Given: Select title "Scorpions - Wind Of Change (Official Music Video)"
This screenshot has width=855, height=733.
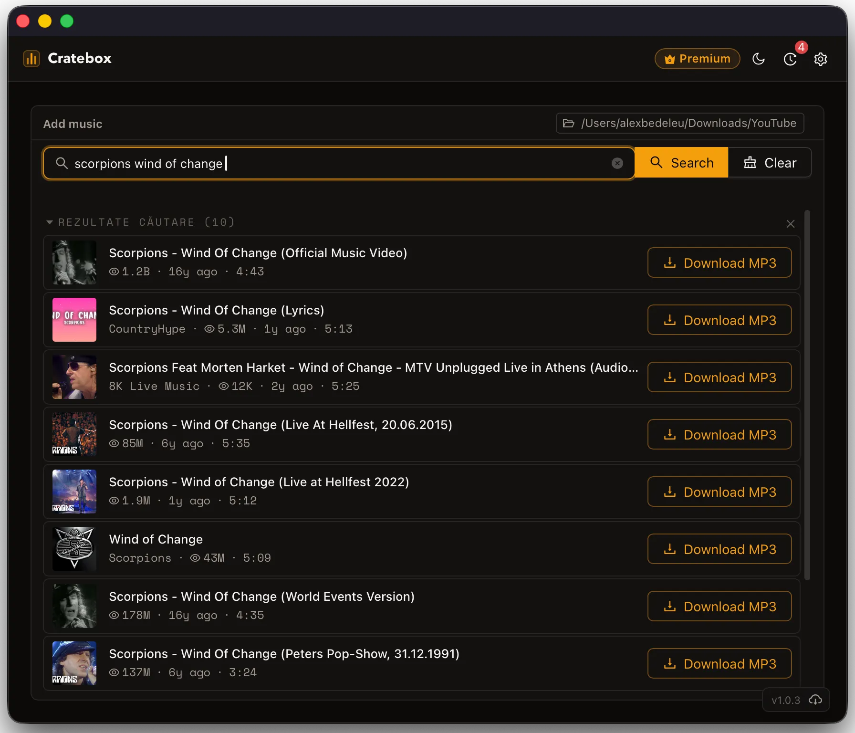Looking at the screenshot, I should tap(258, 253).
